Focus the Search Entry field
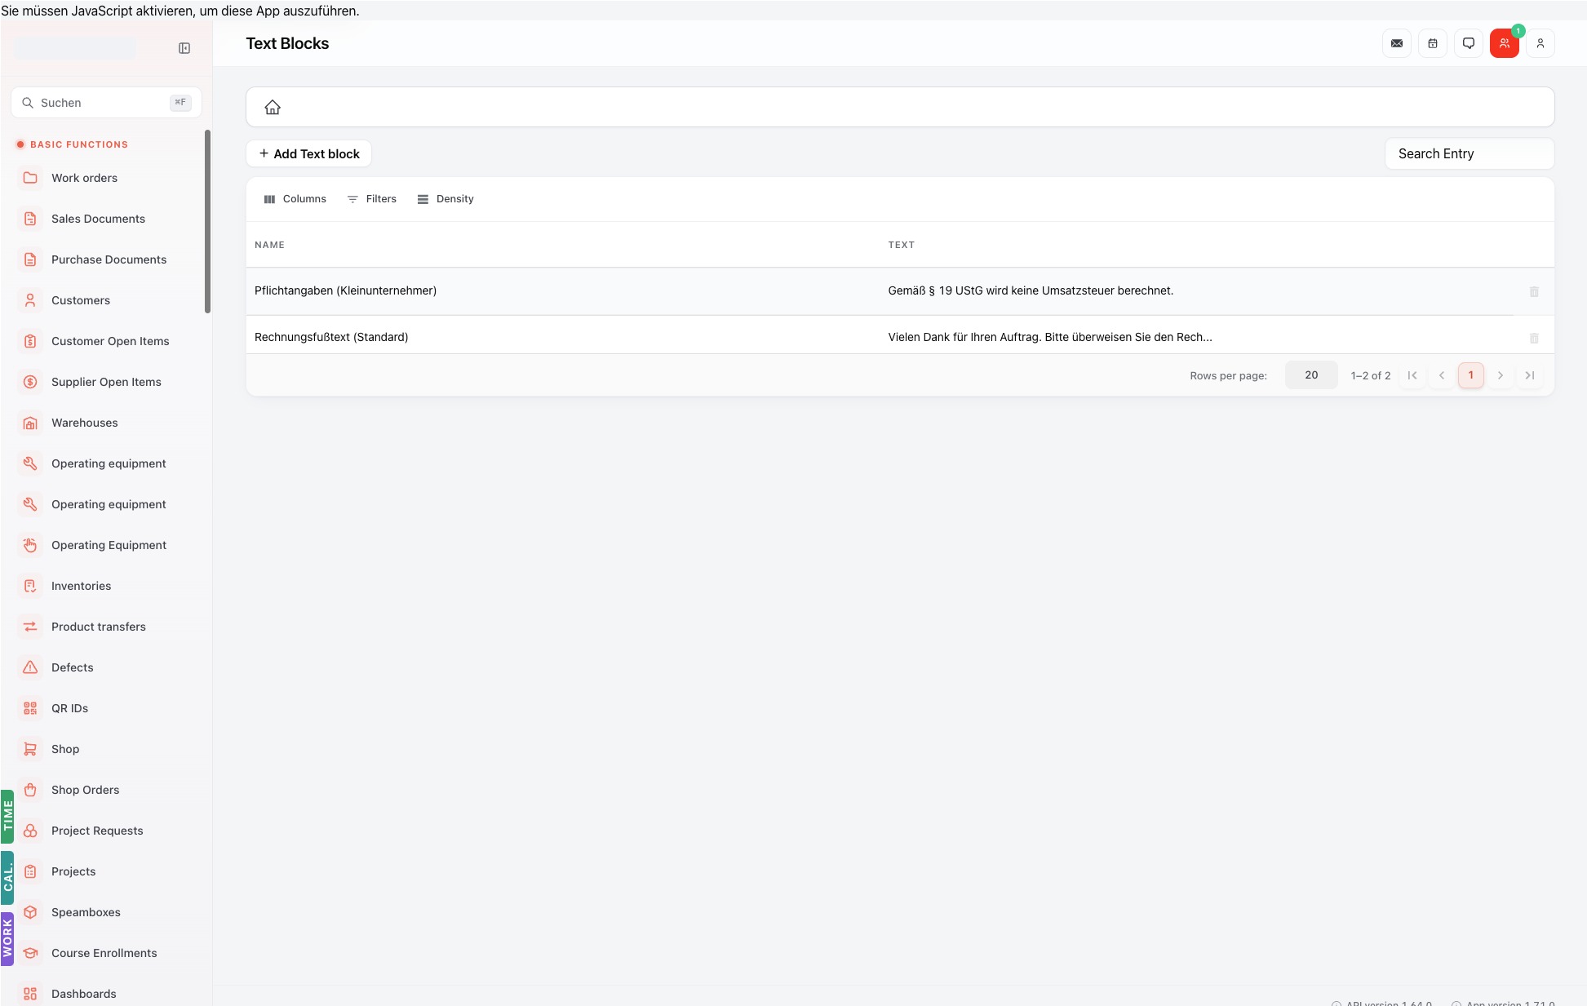The image size is (1587, 1006). pos(1470,153)
